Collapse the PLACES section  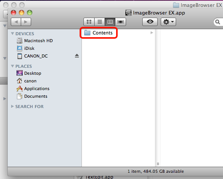point(13,66)
